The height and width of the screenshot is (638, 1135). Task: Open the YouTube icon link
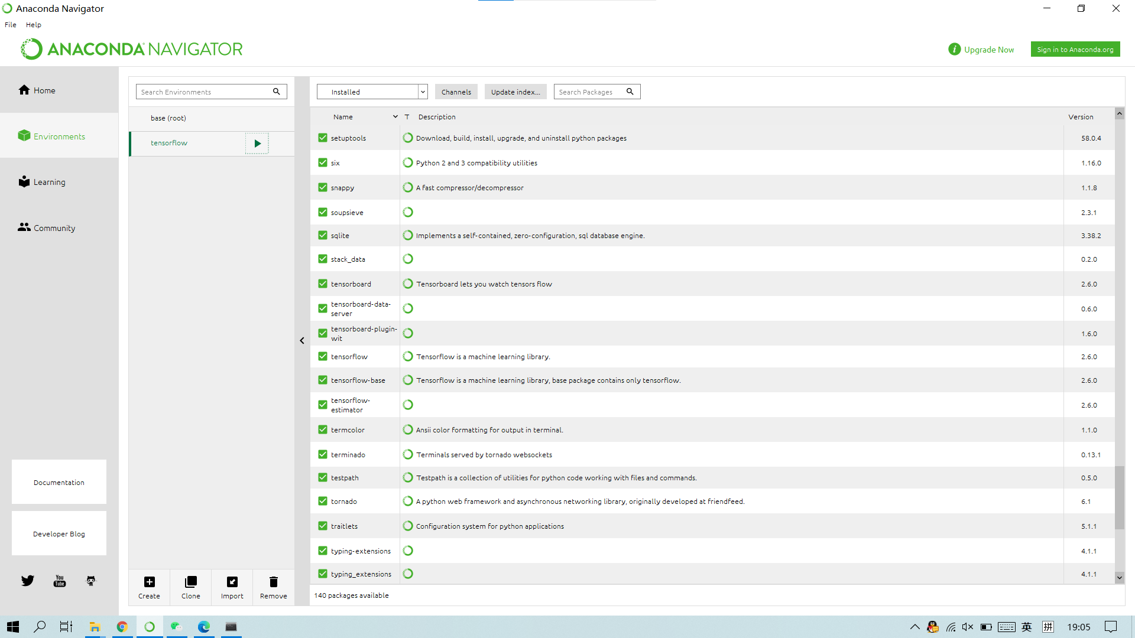pyautogui.click(x=60, y=581)
